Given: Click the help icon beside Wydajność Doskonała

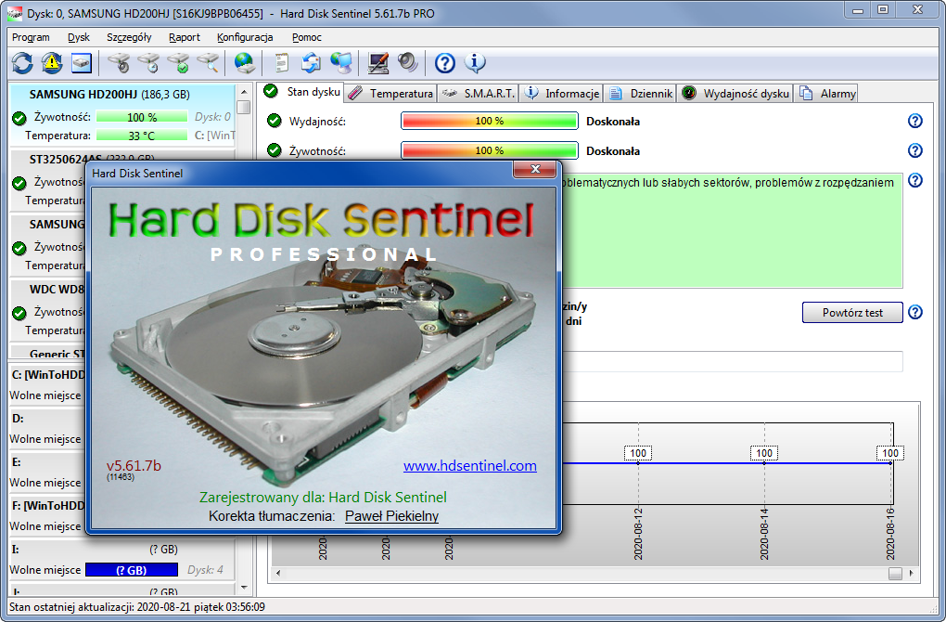Looking at the screenshot, I should pos(915,121).
